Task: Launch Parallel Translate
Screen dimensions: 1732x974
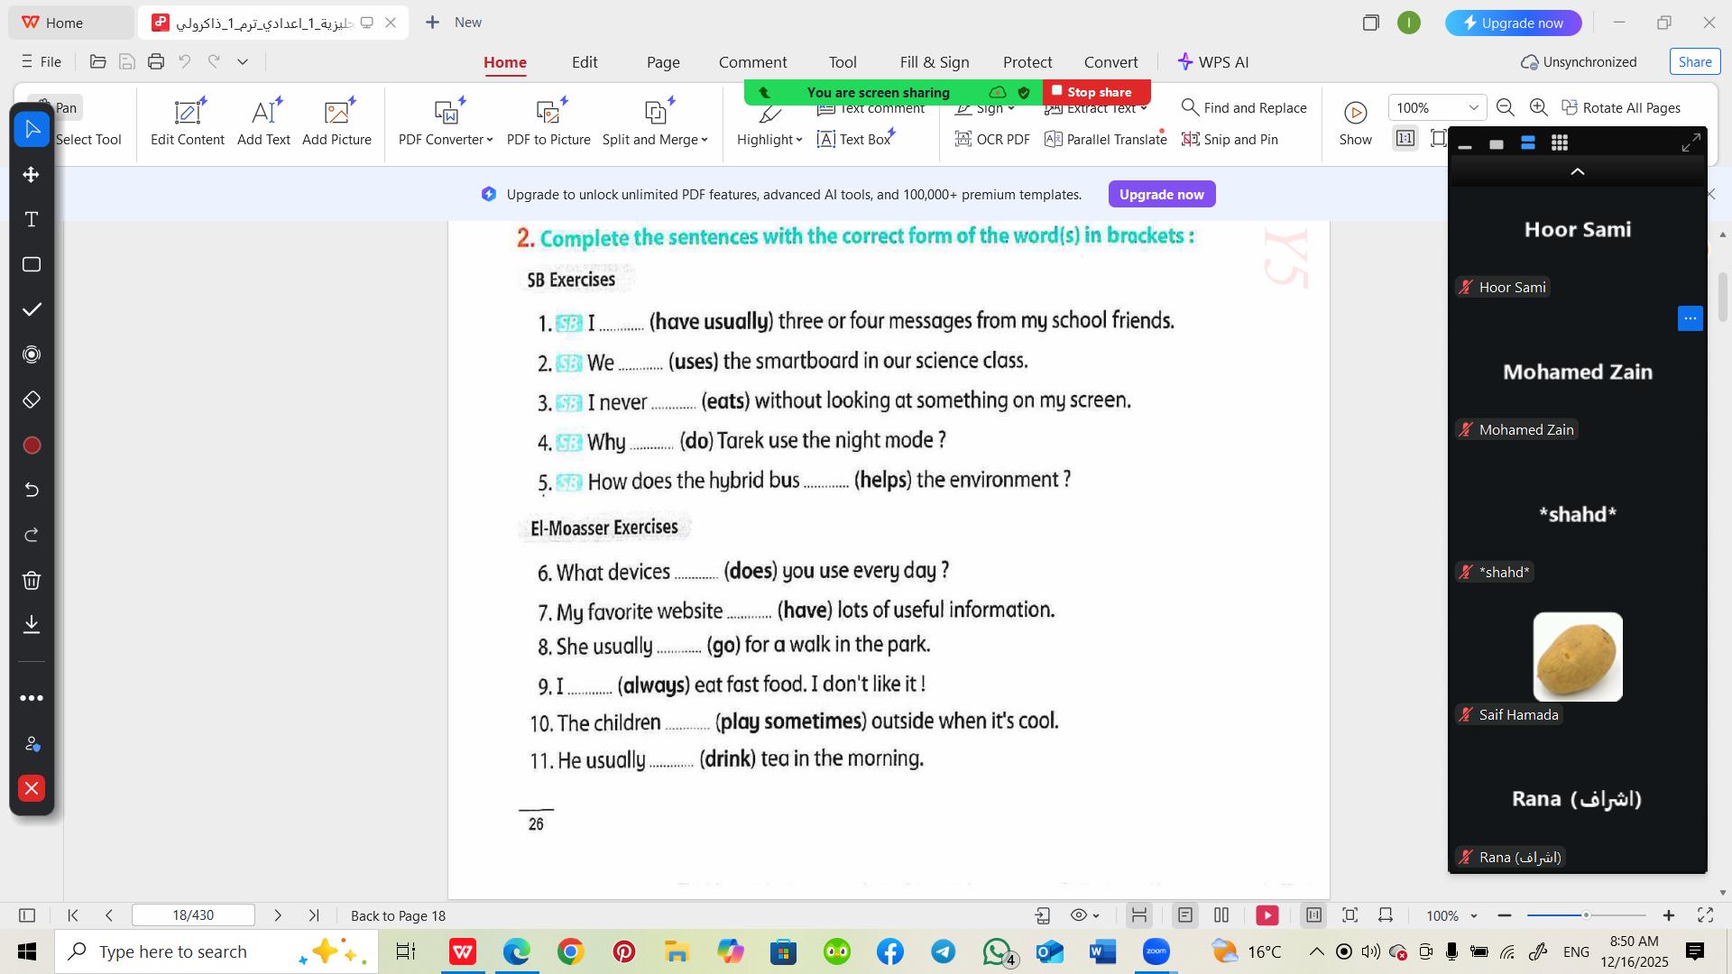Action: pos(1106,140)
